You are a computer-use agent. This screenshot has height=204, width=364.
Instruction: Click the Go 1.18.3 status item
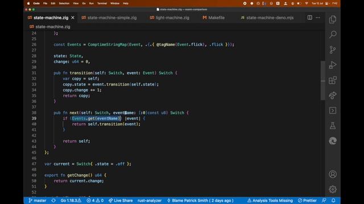click(71, 201)
